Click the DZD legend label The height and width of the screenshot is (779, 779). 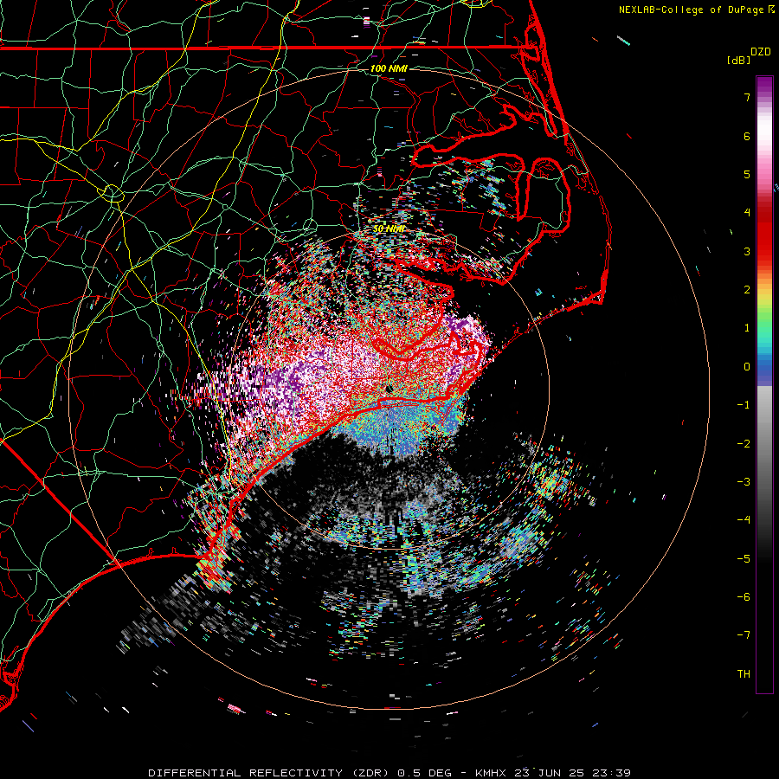click(x=761, y=52)
